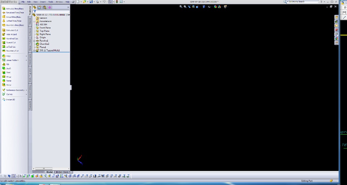Select the Chamfer2 feature in tree

point(43,44)
